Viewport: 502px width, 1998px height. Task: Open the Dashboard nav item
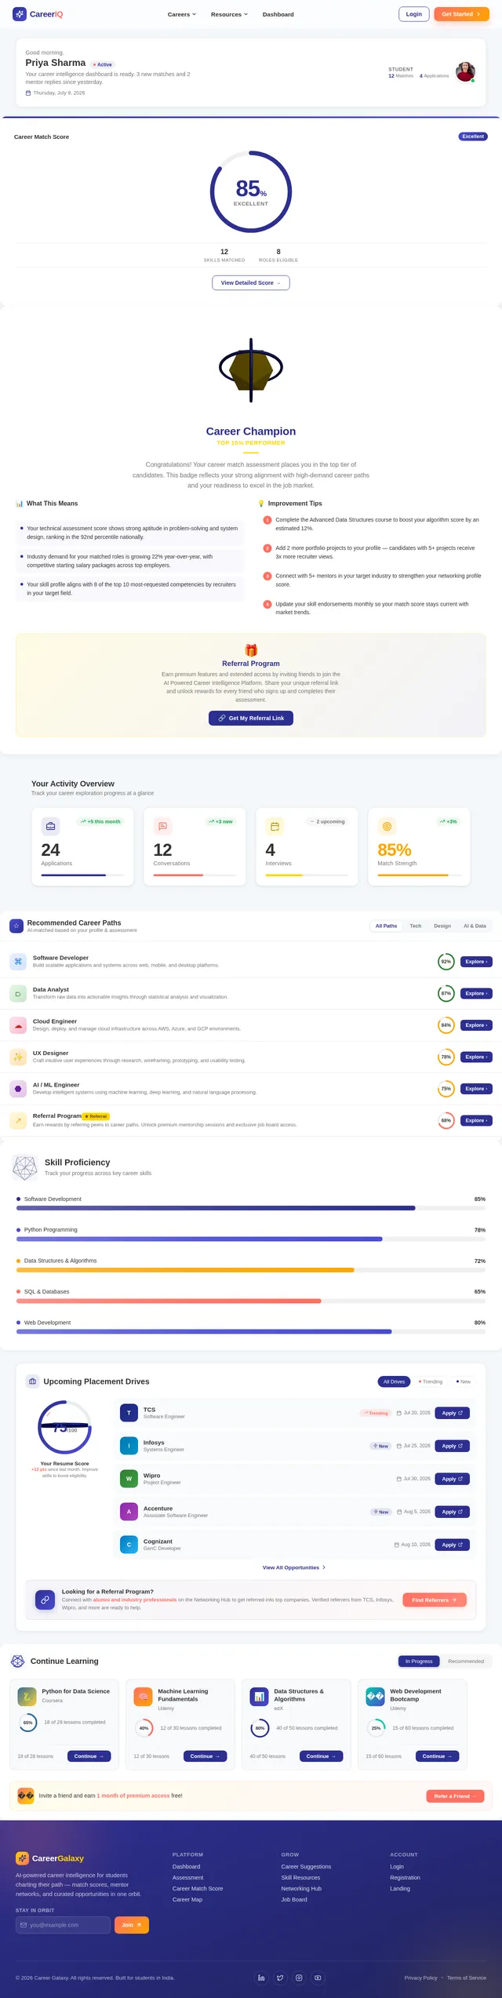278,14
